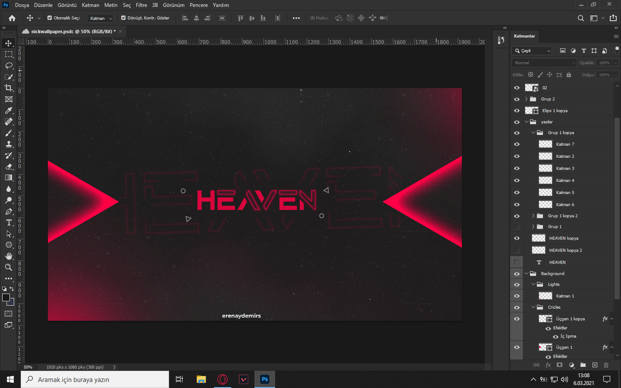This screenshot has height=388, width=621.
Task: Click the Share icon at top right
Action: click(x=613, y=18)
